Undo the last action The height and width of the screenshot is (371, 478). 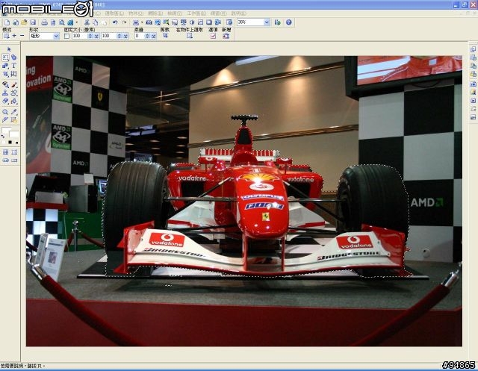(x=115, y=22)
